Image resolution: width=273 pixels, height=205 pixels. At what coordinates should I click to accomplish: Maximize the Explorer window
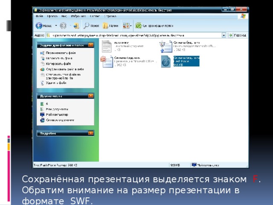click(232, 9)
